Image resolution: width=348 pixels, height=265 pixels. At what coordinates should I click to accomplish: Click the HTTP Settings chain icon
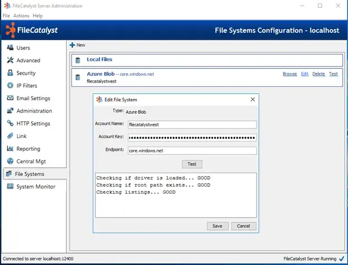tap(10, 123)
